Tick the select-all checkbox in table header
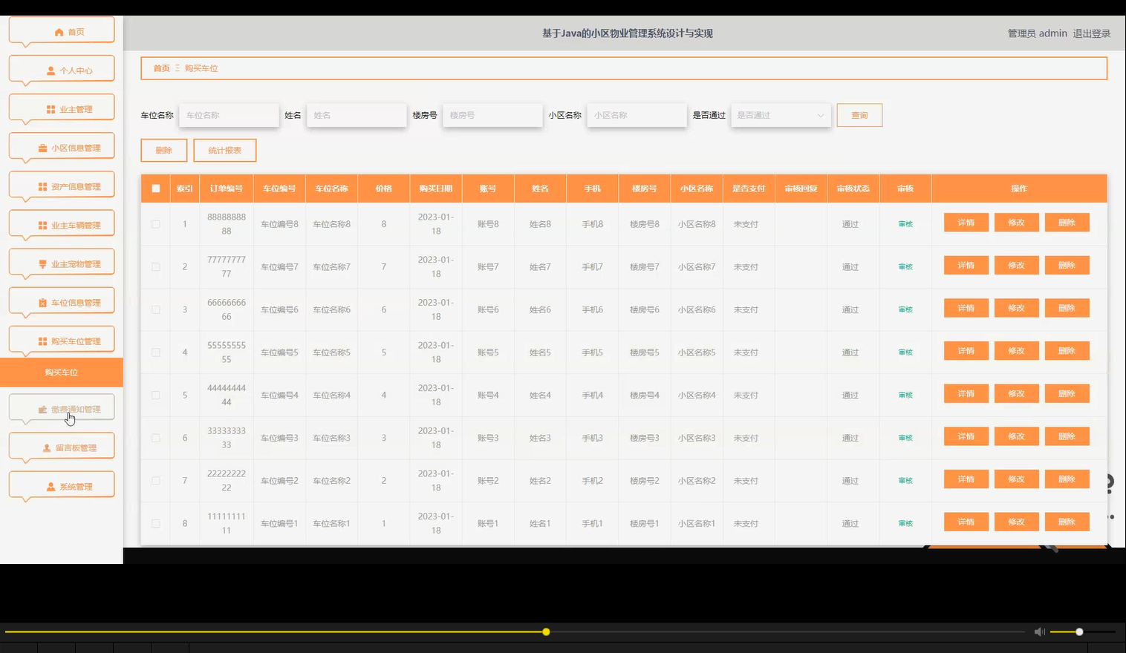 [156, 188]
